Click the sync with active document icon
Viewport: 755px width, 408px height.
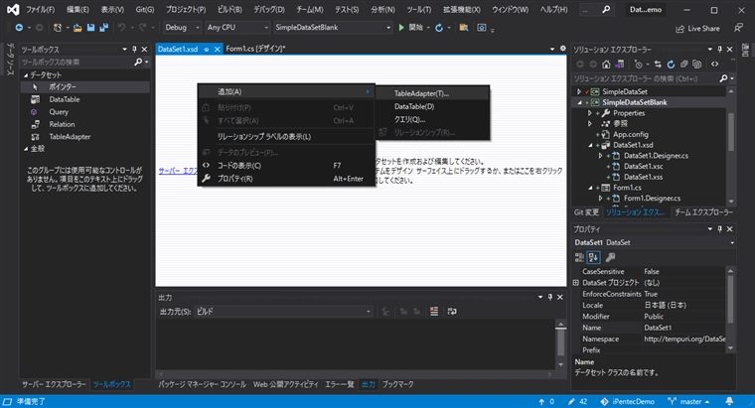tap(658, 64)
